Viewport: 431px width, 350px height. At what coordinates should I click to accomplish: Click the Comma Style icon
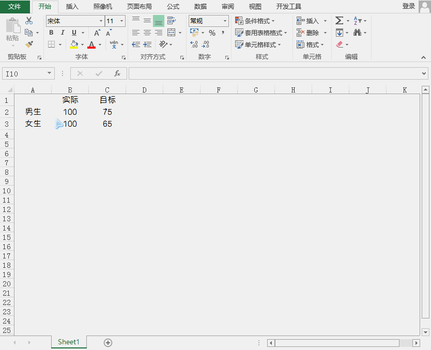223,33
